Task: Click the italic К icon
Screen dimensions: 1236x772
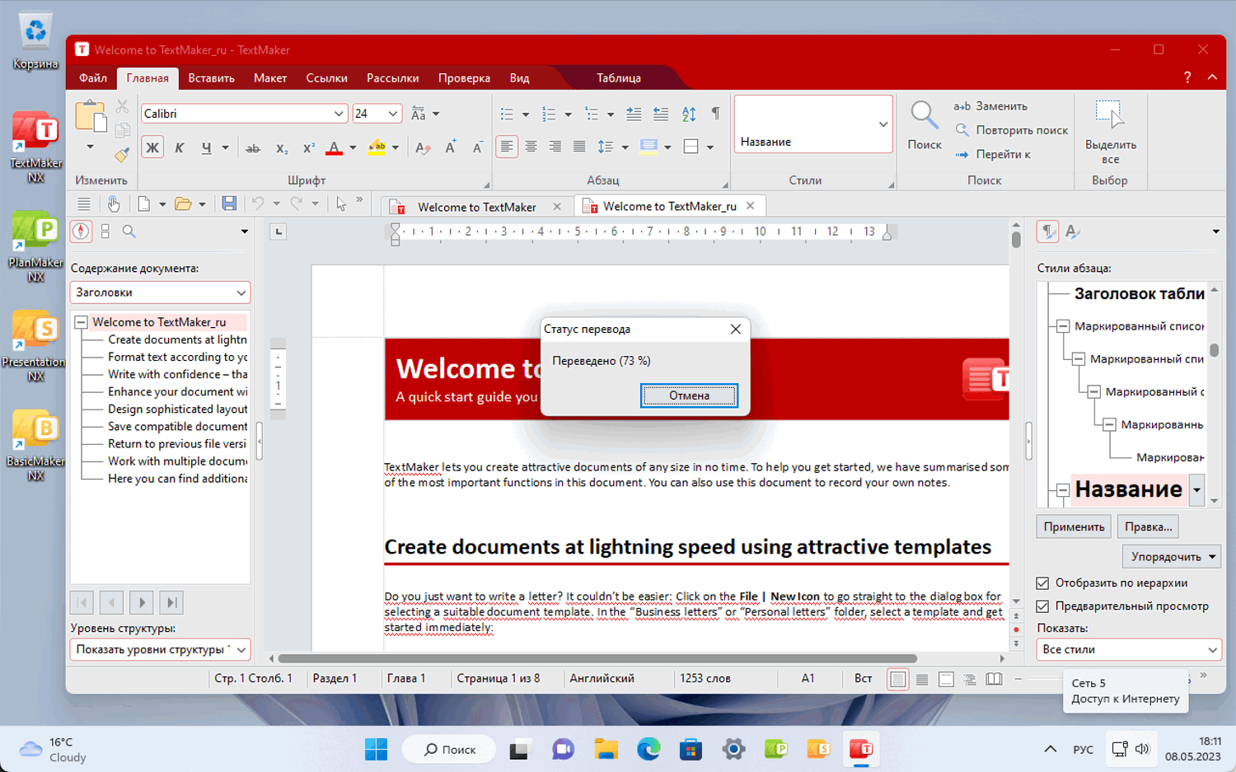Action: coord(180,147)
